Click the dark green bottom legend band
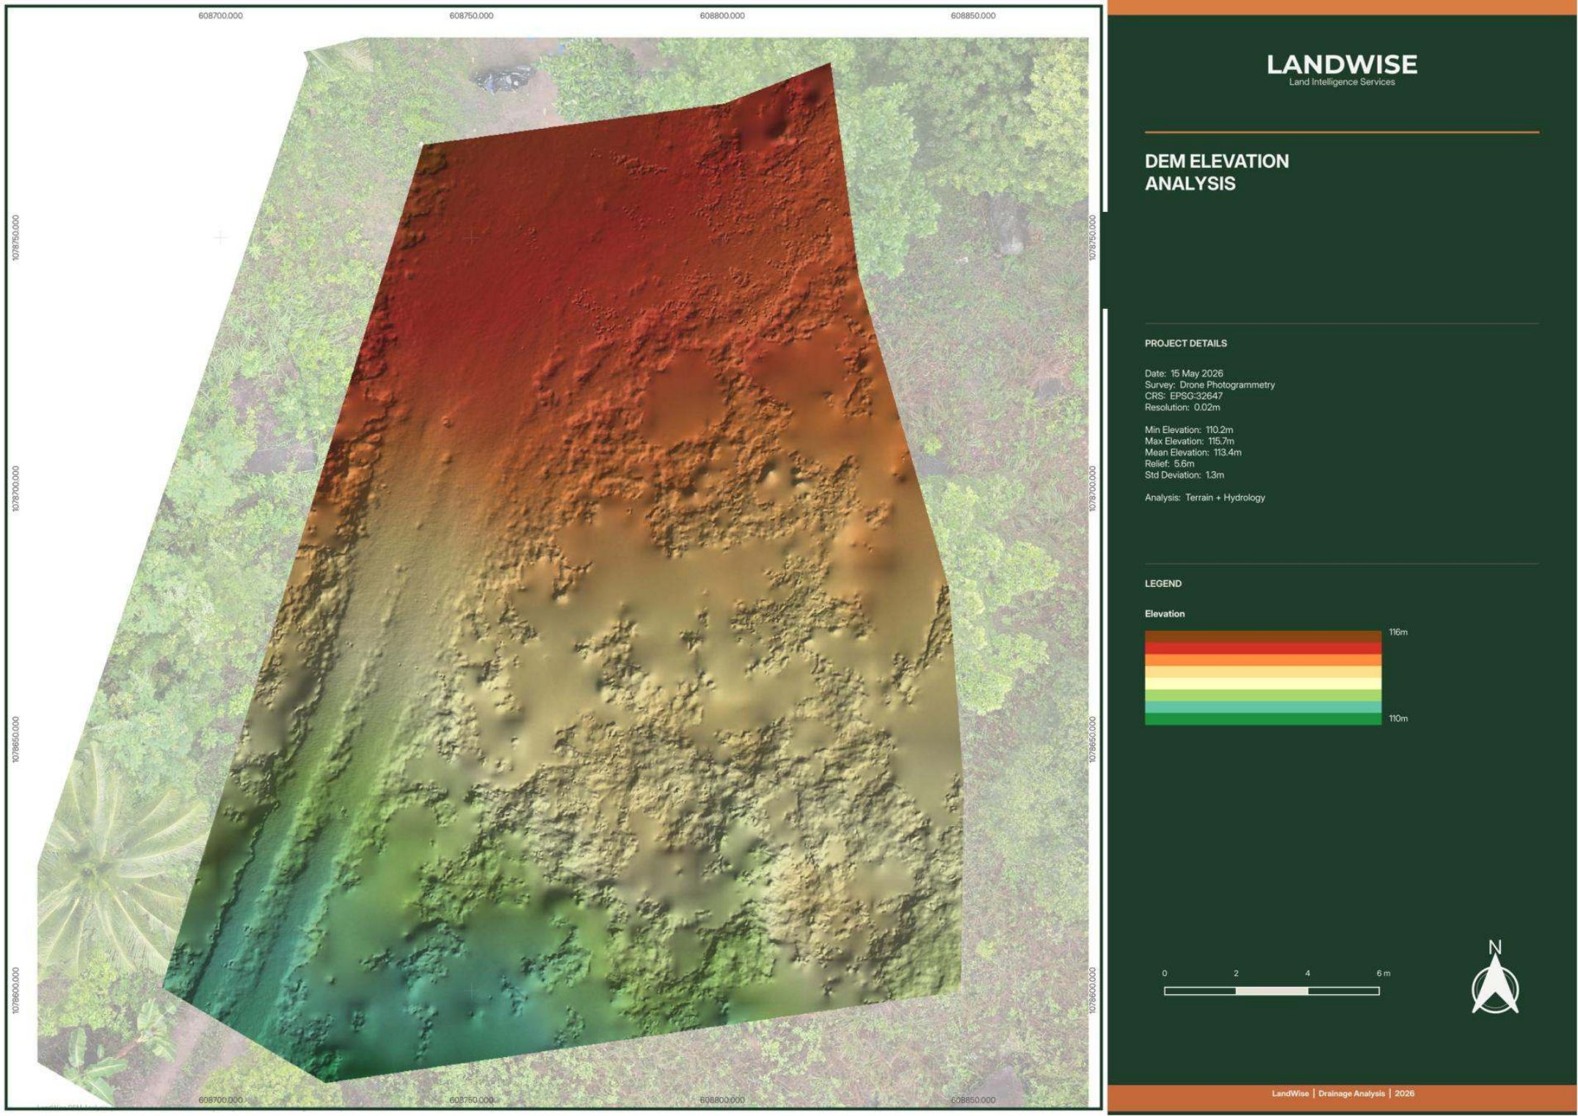 pos(1262,719)
